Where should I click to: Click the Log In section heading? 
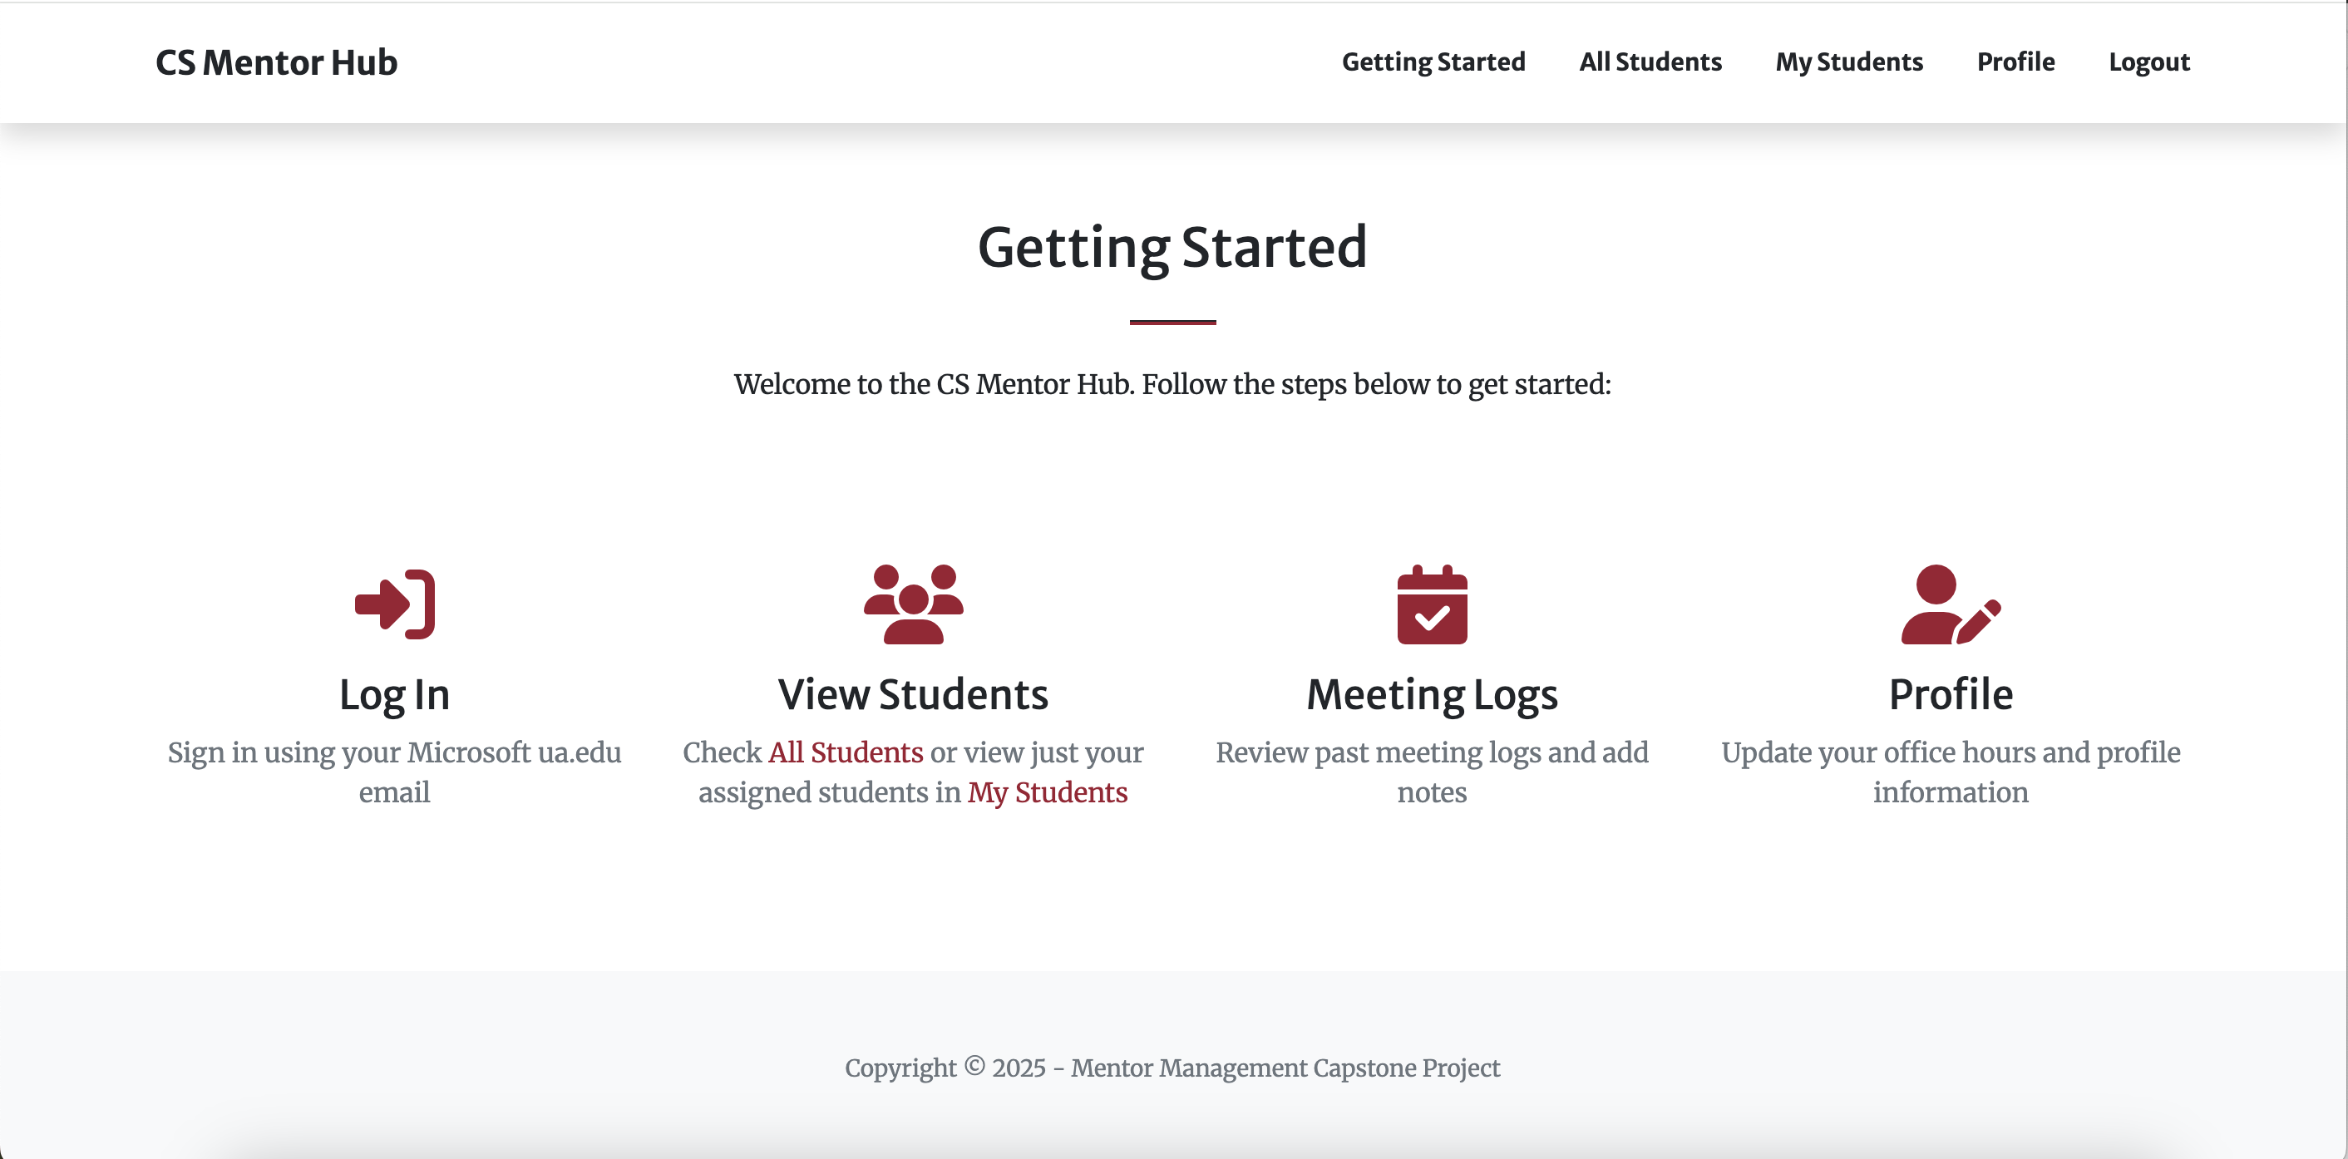click(x=394, y=694)
